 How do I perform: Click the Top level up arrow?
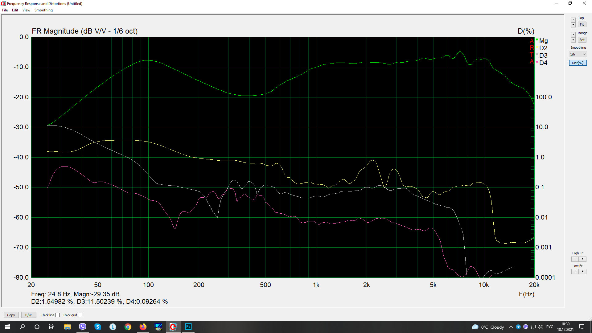tap(573, 20)
